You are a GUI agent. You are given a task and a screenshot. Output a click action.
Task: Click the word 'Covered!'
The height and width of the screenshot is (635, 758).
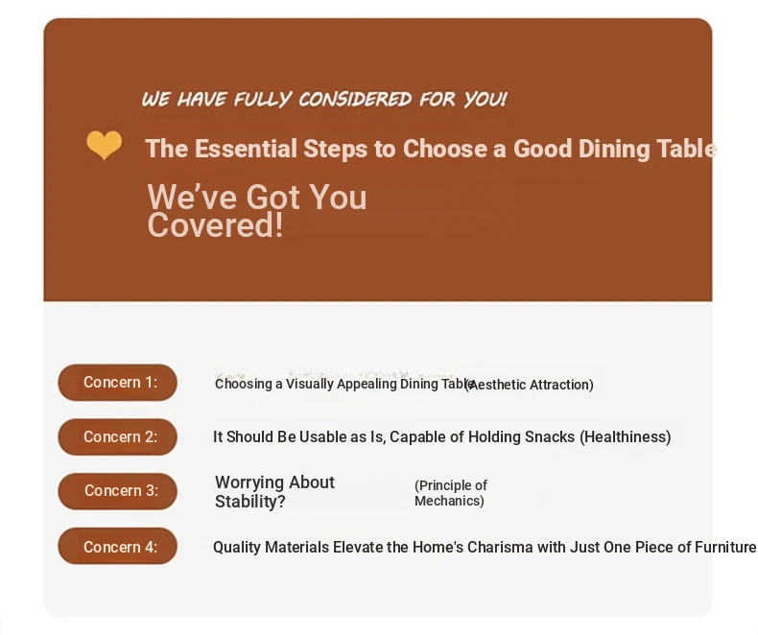pos(215,225)
